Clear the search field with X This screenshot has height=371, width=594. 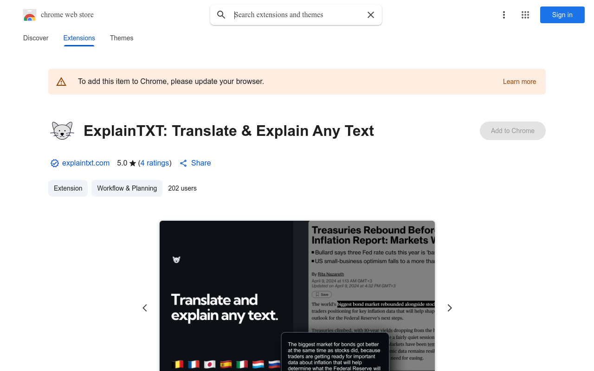click(x=371, y=15)
